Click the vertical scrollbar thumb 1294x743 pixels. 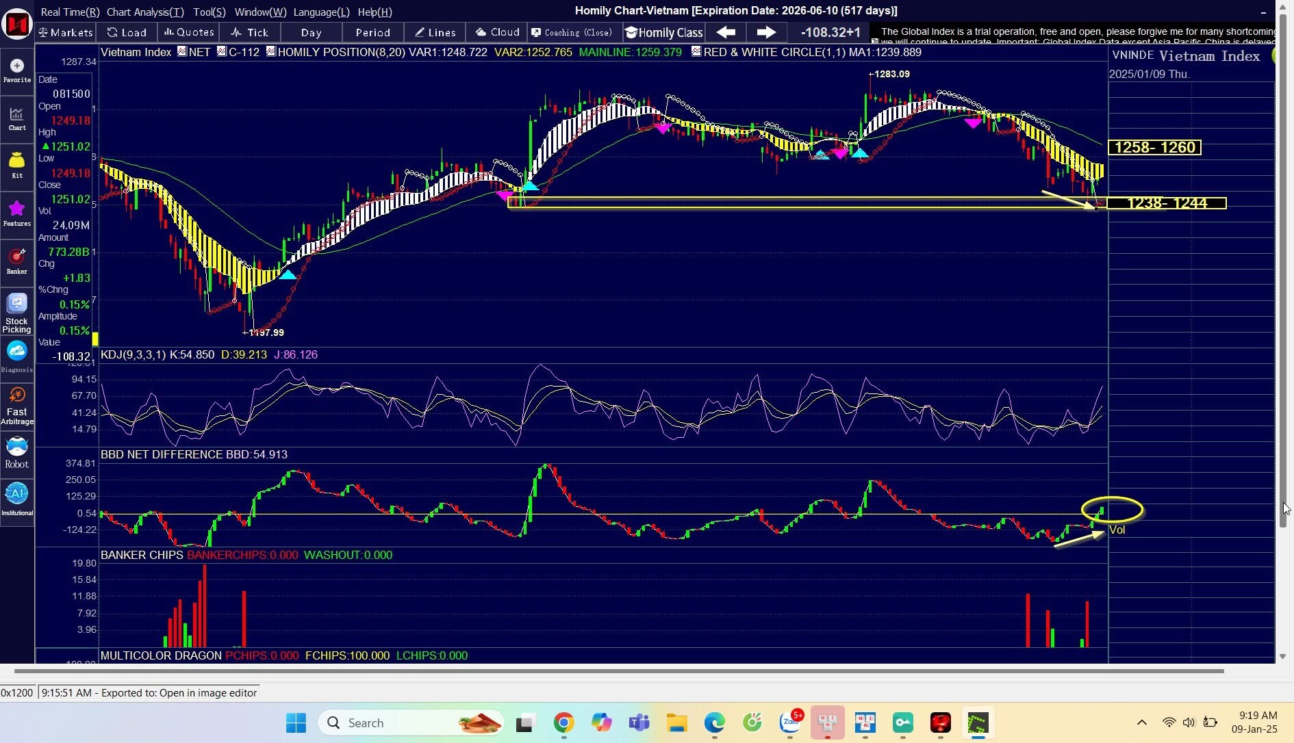point(1283,270)
